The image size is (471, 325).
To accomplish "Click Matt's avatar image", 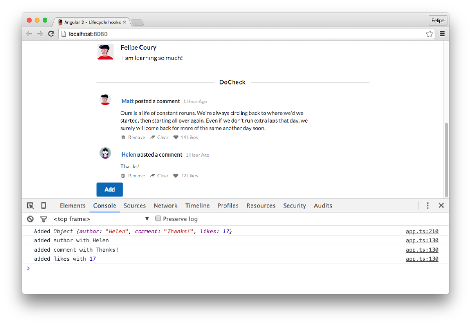I will click(x=105, y=99).
